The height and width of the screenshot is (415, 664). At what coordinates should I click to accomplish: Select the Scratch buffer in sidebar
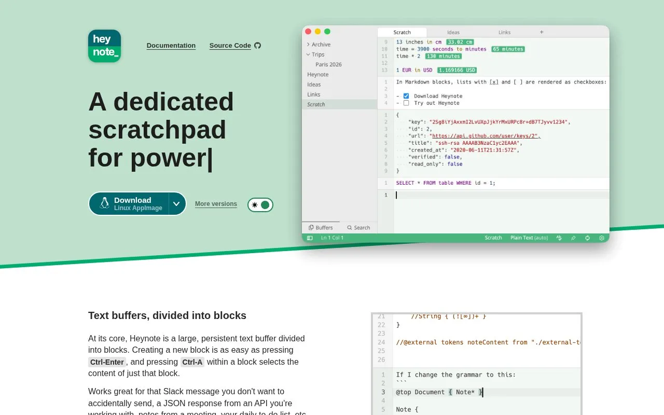point(339,104)
